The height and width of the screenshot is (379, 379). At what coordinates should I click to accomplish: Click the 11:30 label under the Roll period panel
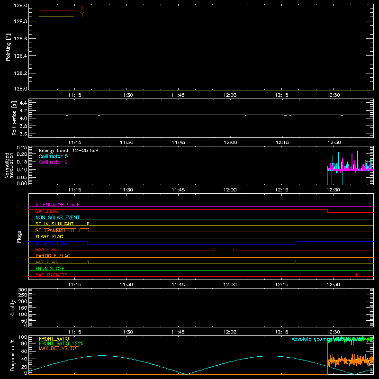[x=126, y=143]
